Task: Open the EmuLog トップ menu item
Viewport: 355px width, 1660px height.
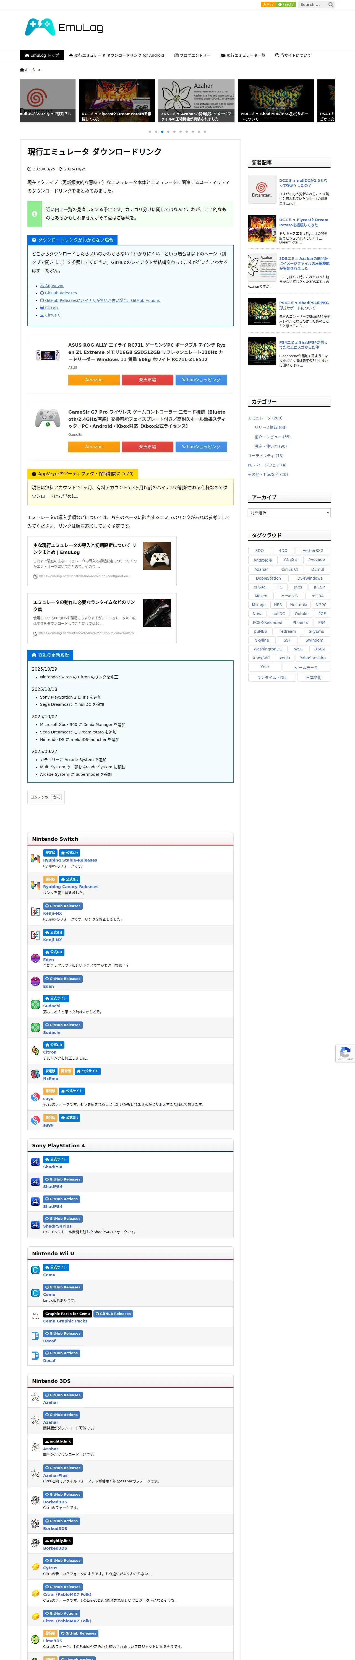Action: [x=41, y=55]
